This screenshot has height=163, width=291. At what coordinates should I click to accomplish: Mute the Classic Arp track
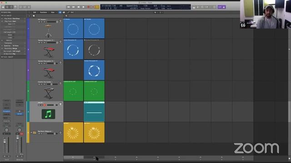(x=39, y=84)
